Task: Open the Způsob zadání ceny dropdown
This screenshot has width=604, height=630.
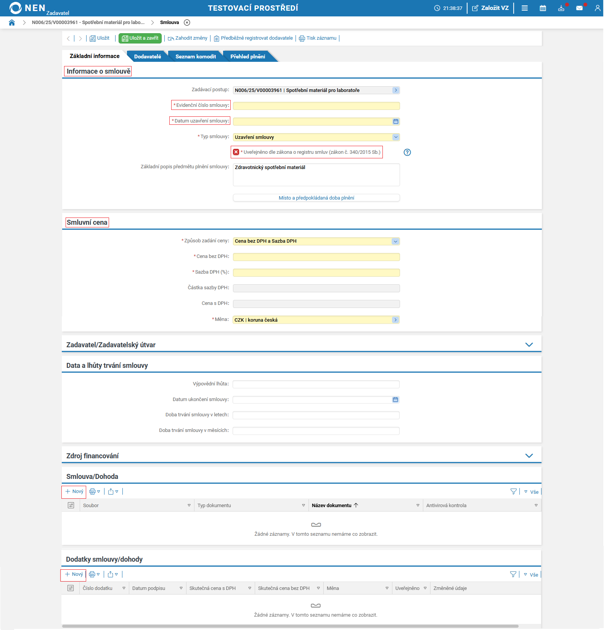Action: click(395, 241)
